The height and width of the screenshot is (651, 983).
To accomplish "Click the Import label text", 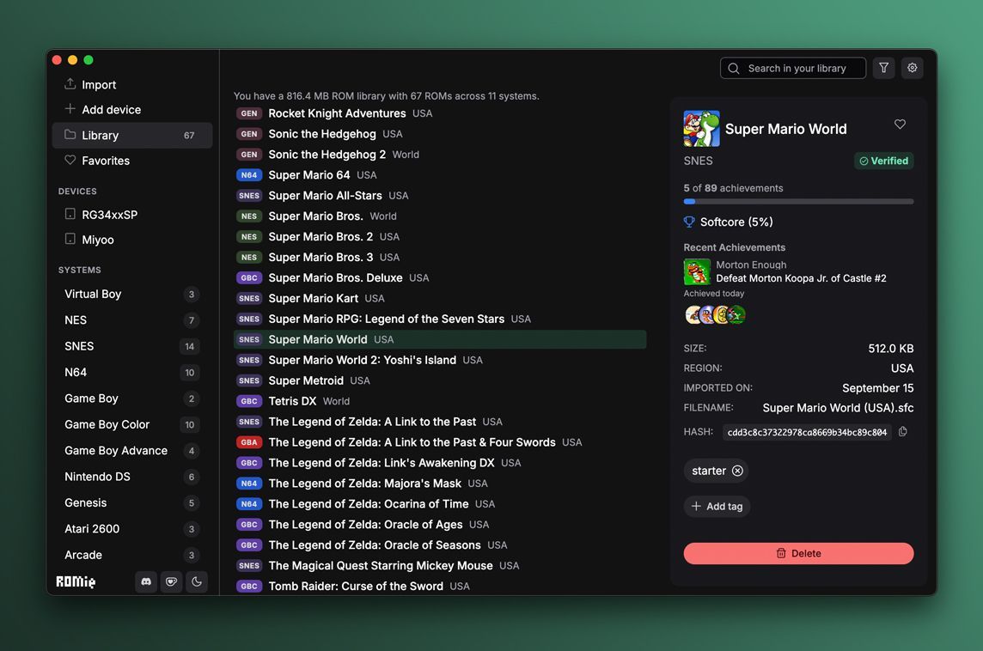I will pos(99,84).
